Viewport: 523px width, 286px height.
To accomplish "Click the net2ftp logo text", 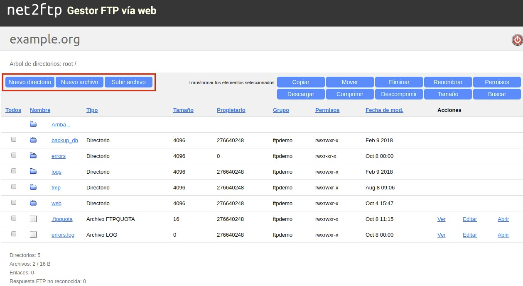I will (34, 10).
